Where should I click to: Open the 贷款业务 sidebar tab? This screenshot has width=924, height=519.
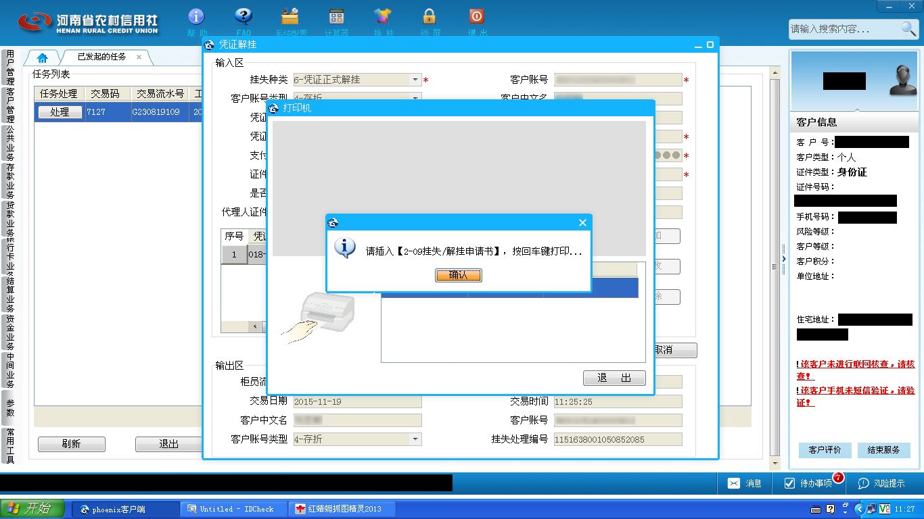click(10, 218)
